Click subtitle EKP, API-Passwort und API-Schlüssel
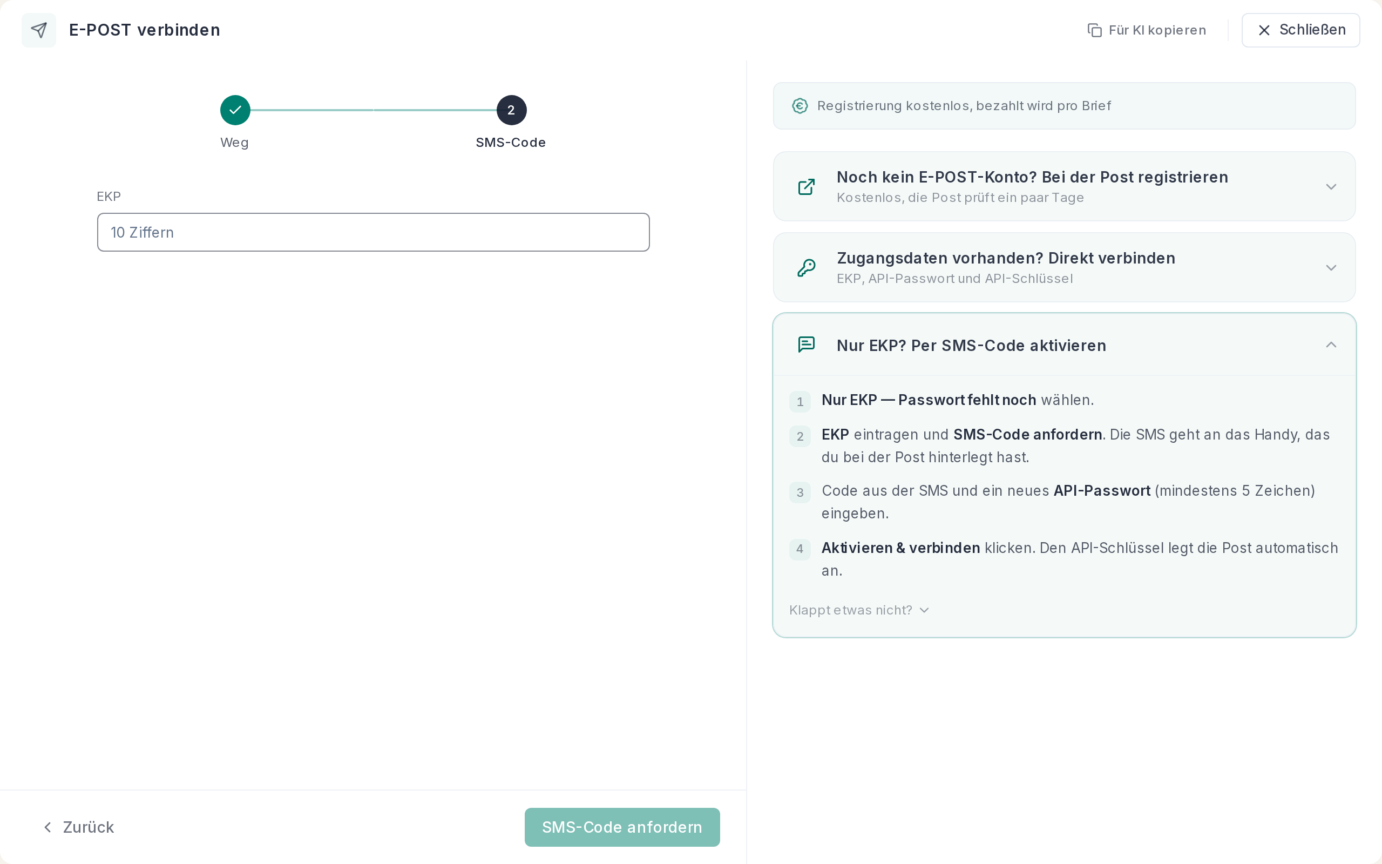Image resolution: width=1382 pixels, height=864 pixels. (x=954, y=278)
